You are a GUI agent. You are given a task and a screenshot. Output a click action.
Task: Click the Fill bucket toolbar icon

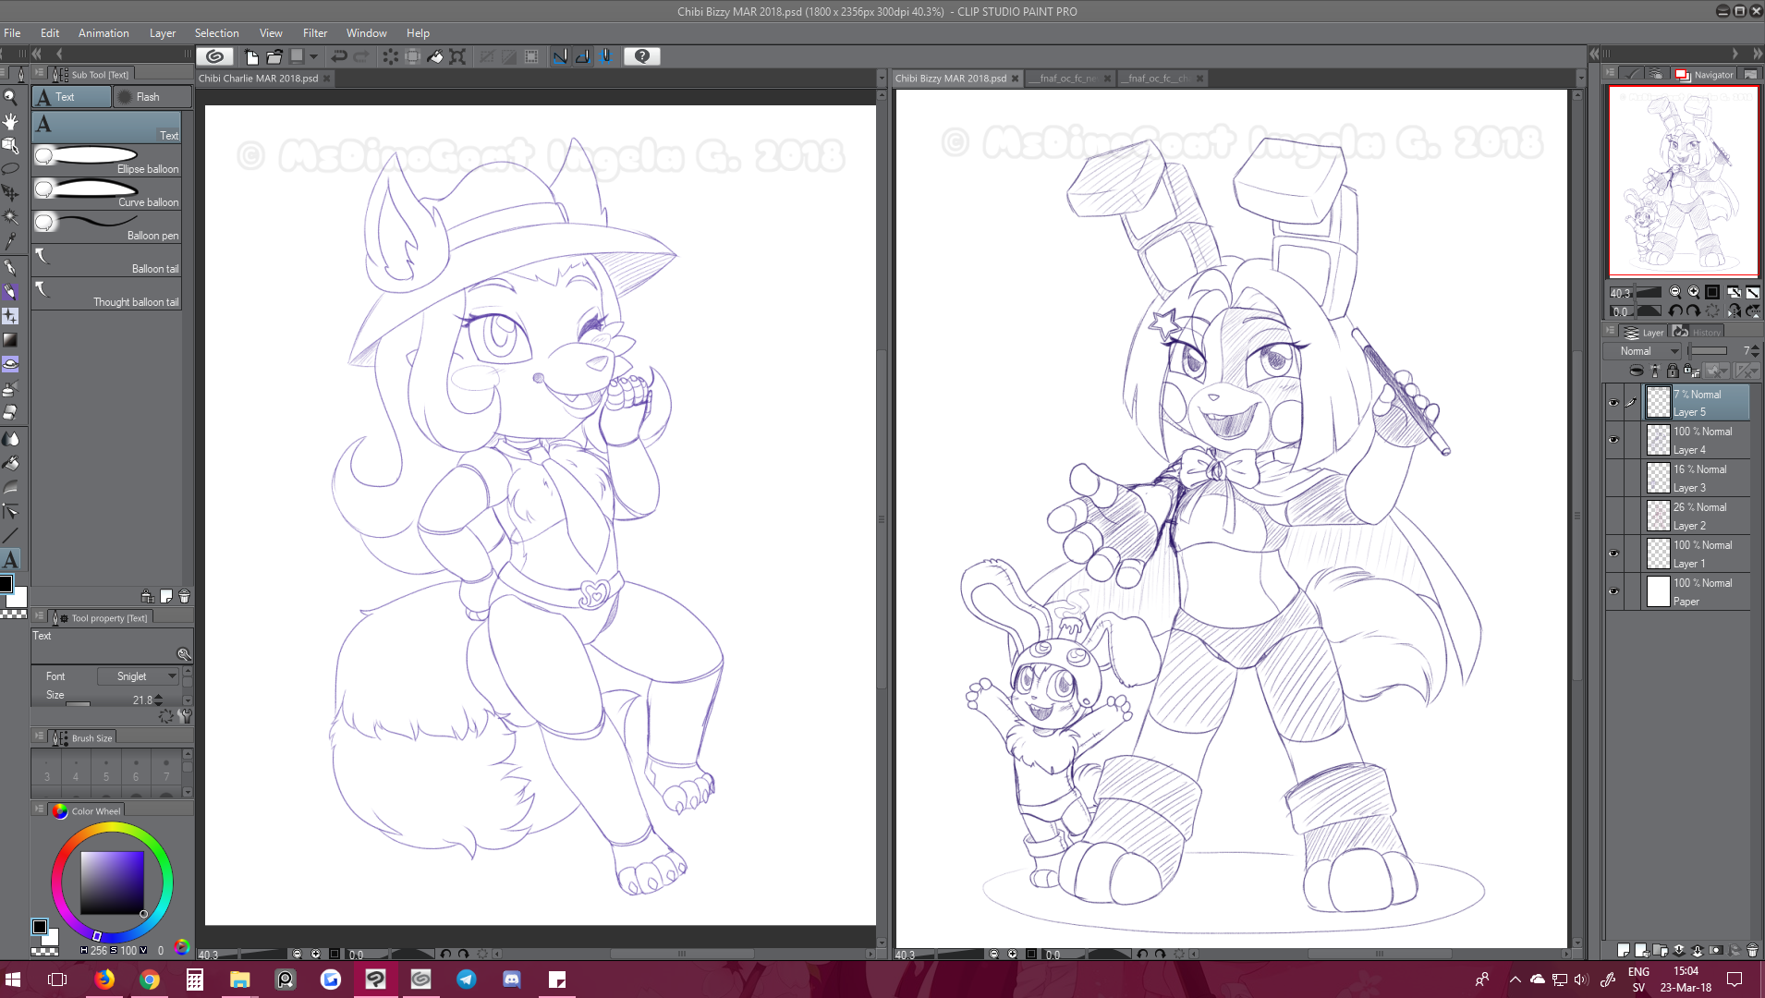click(435, 56)
